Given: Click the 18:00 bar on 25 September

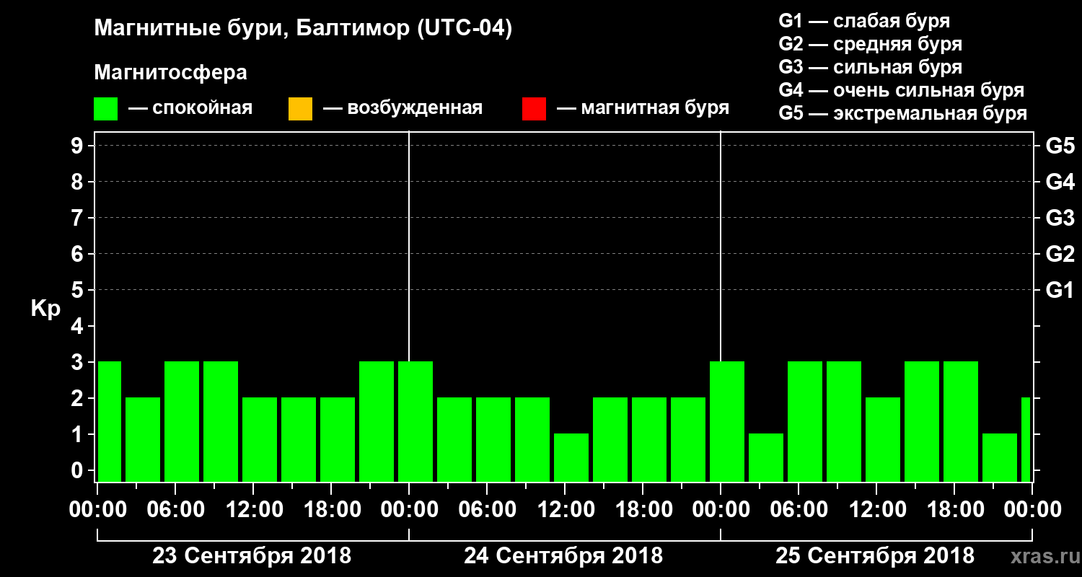Looking at the screenshot, I should coord(961,421).
